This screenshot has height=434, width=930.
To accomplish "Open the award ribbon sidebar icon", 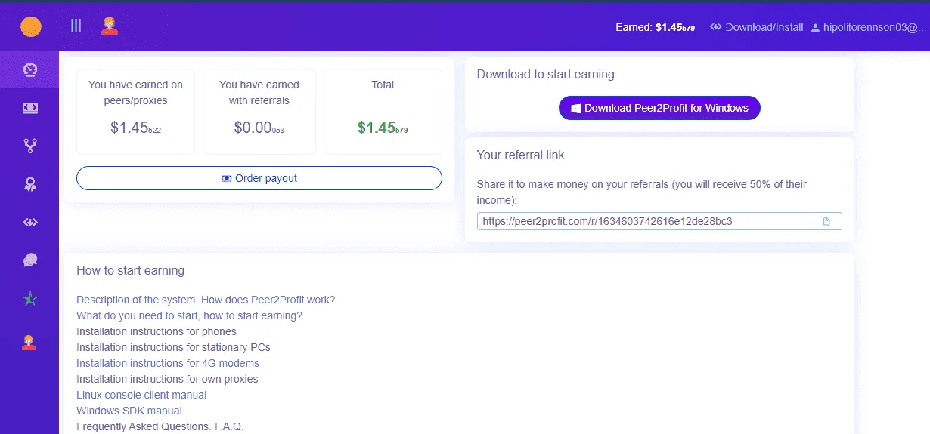I will [x=29, y=184].
